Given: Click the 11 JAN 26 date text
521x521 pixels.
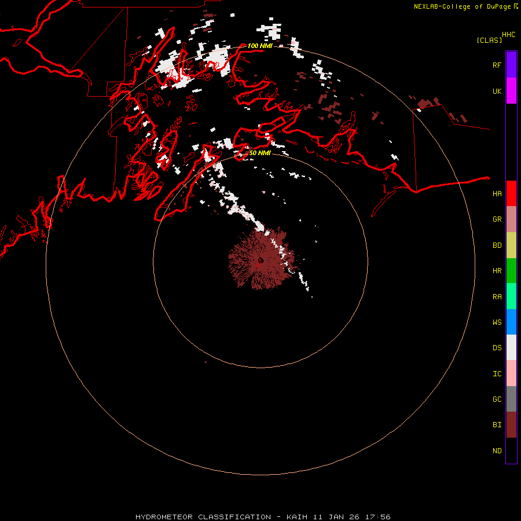Looking at the screenshot, I should 336,517.
